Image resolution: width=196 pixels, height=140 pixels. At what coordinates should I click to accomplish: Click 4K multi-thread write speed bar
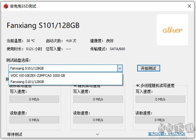pyautogui.click(x=160, y=99)
